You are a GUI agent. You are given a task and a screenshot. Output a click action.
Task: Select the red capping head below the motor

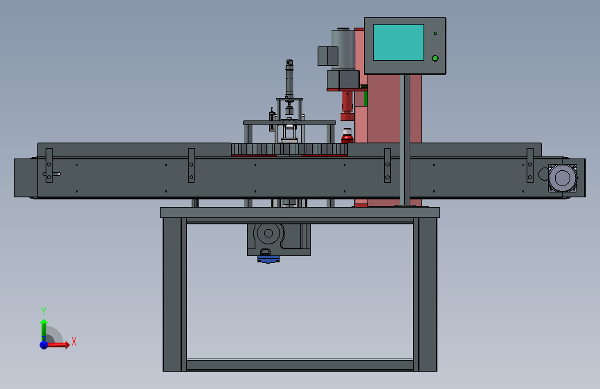[x=347, y=106]
